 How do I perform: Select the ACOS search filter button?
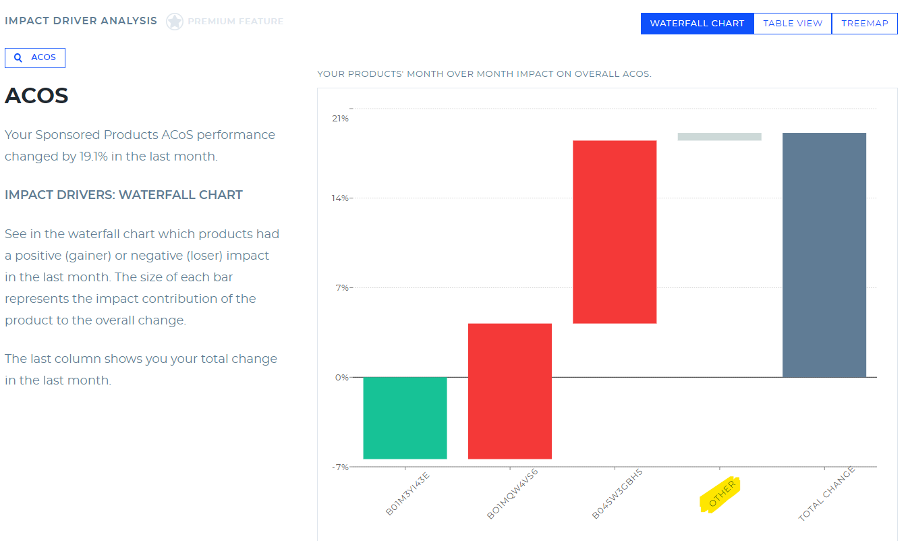tap(35, 57)
